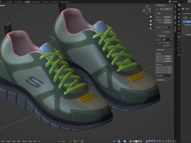Switch to the Scripting workspace tab
The height and width of the screenshot is (143, 191).
pos(46,2)
